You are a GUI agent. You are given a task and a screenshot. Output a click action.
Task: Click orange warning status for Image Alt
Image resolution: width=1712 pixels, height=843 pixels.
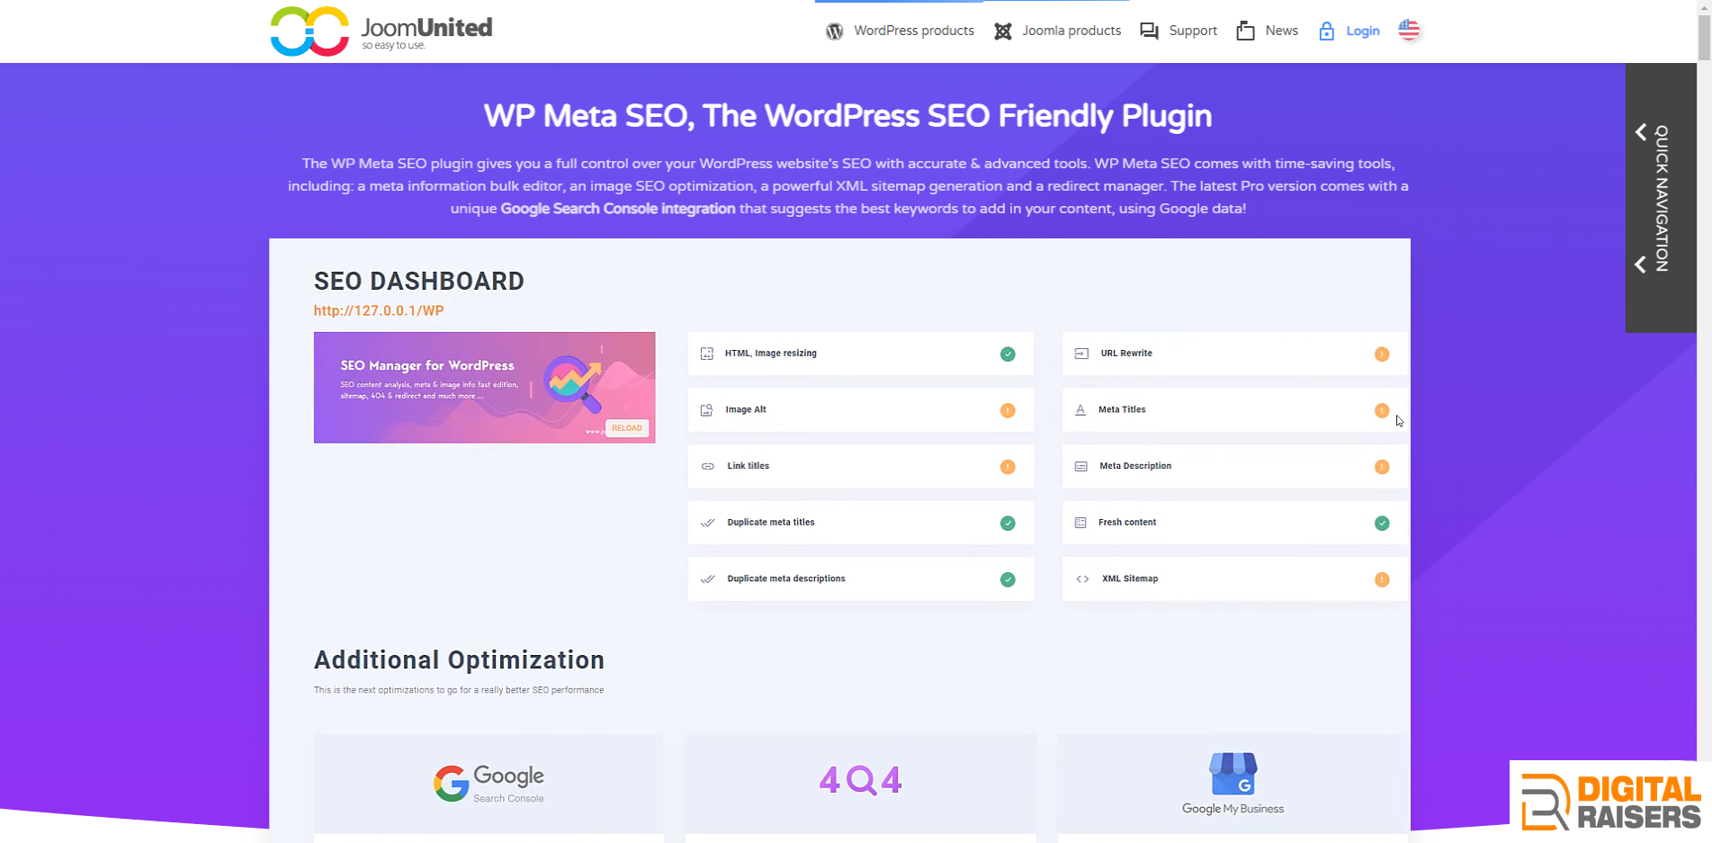click(1008, 410)
